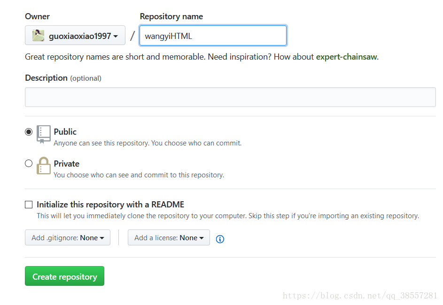Open the Owner guoxiaoxiao1997 dropdown

(75, 35)
